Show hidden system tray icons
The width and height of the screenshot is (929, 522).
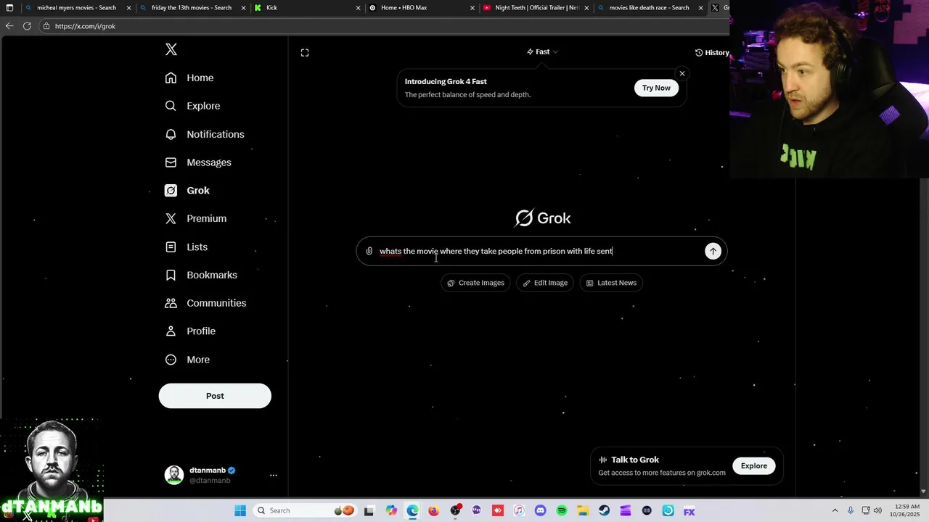[835, 510]
